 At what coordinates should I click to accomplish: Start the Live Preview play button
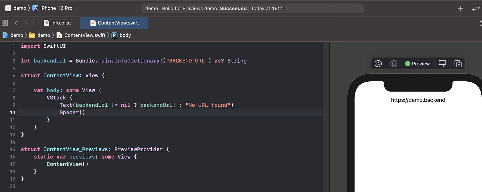[x=378, y=64]
